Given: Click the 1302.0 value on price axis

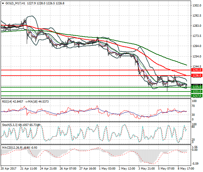Looking at the screenshot, I should point(197,6).
